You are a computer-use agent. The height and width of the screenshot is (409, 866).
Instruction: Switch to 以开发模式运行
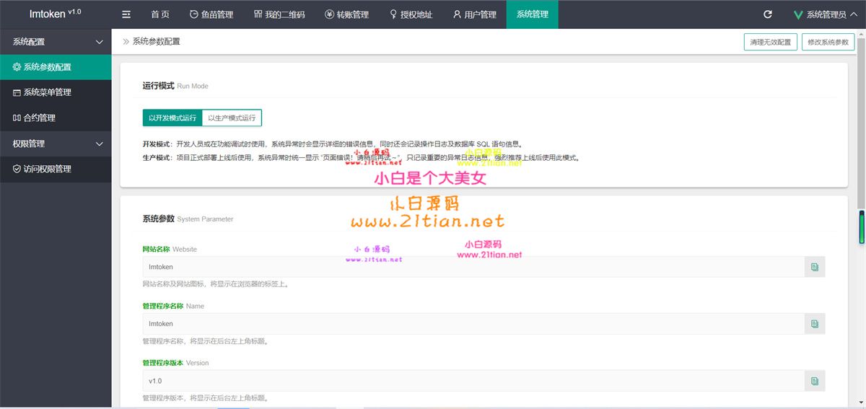[172, 118]
